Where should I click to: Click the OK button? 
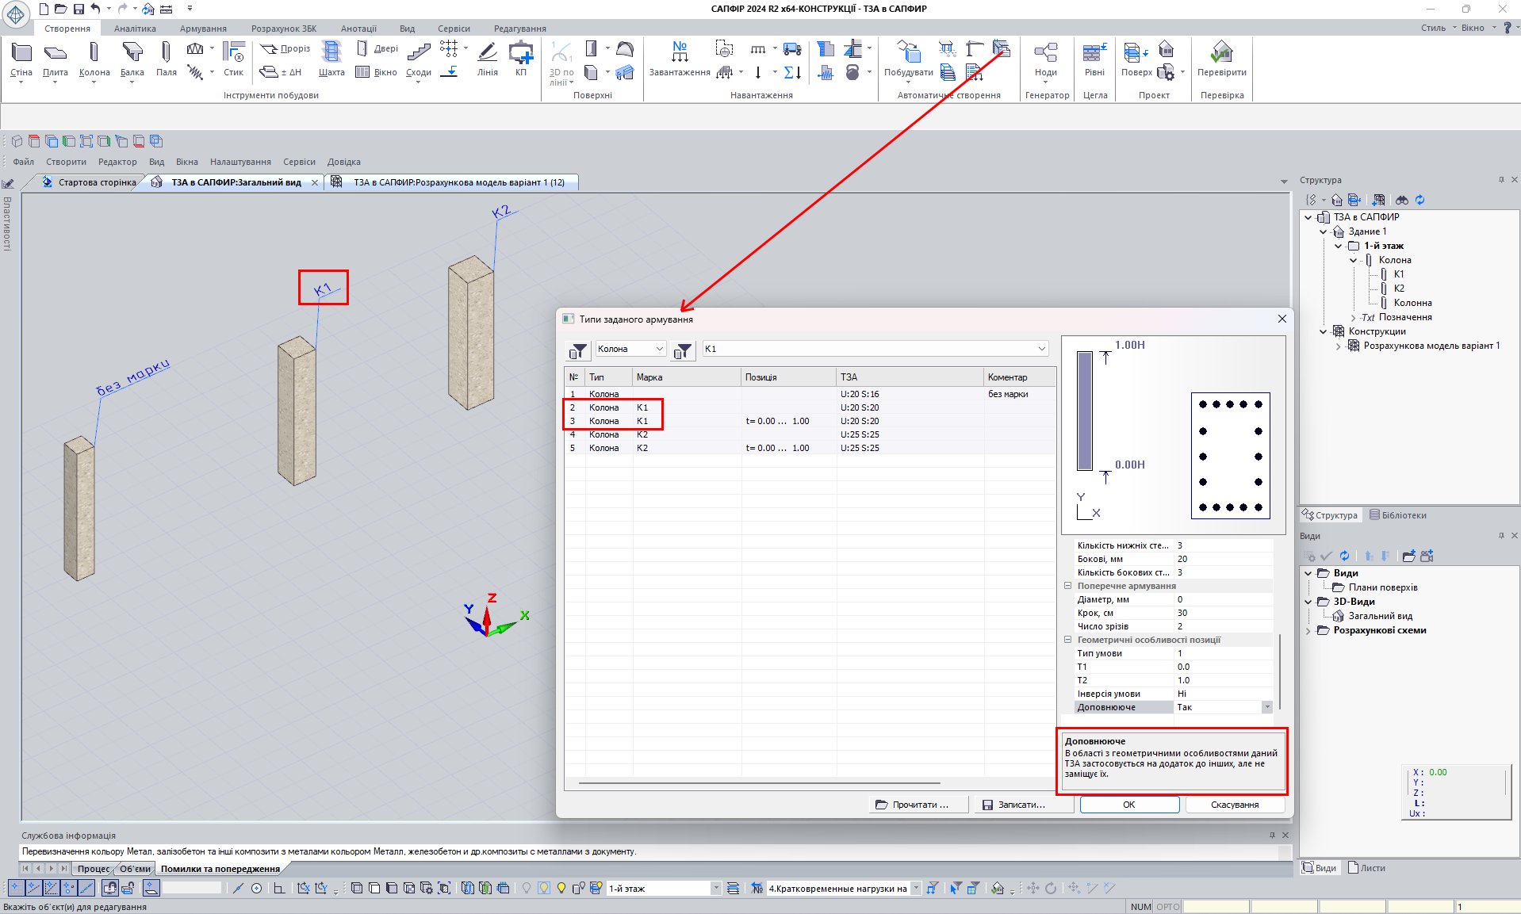click(x=1128, y=805)
